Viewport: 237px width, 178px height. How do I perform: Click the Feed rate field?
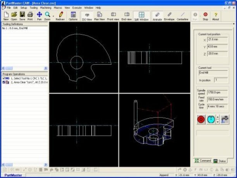point(217,99)
